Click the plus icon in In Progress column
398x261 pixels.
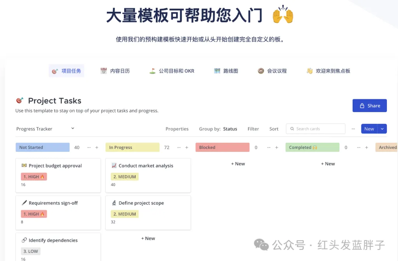(187, 147)
